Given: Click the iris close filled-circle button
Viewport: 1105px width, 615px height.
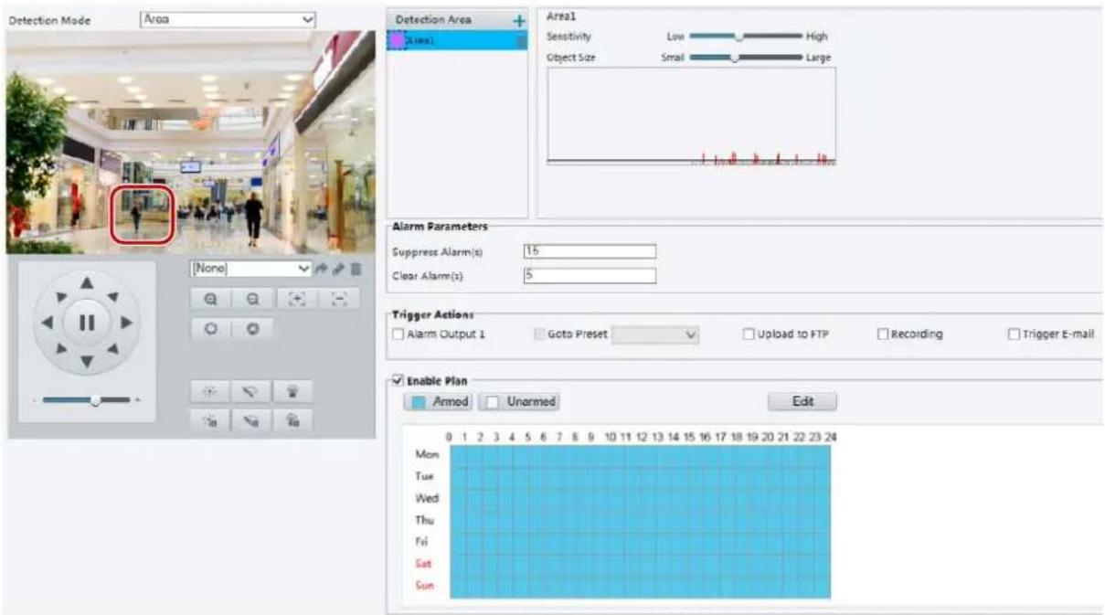Looking at the screenshot, I should coord(251,327).
